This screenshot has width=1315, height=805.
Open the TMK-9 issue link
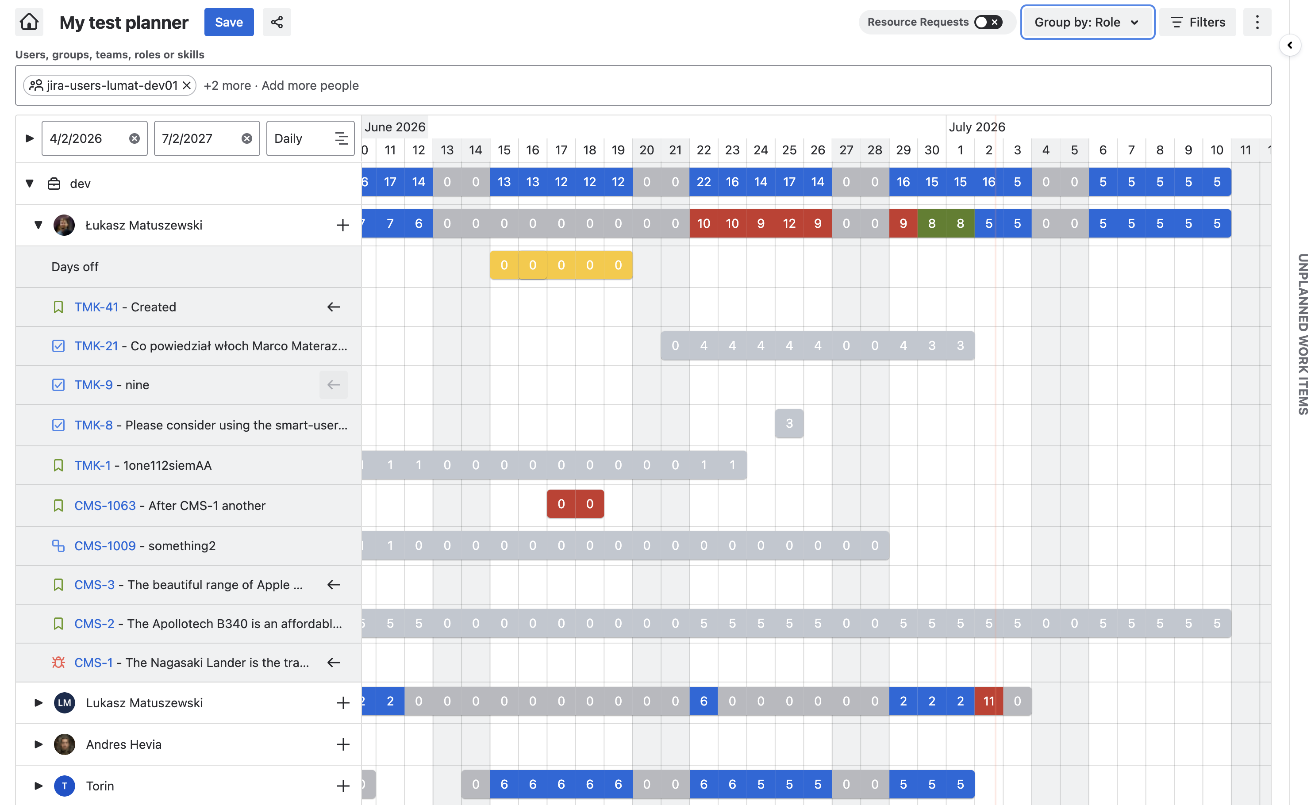coord(93,385)
